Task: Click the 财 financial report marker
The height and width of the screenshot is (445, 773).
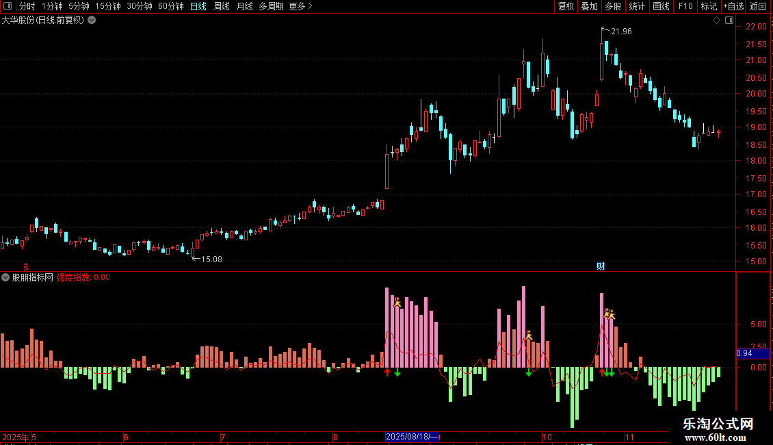Action: point(601,266)
